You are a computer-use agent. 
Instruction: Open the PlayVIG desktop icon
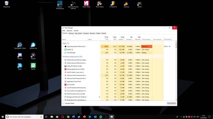tap(33, 56)
